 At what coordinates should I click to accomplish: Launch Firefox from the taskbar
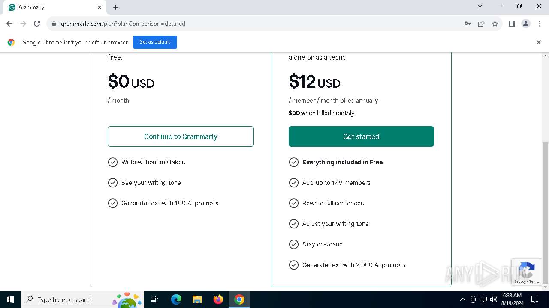coord(218,299)
